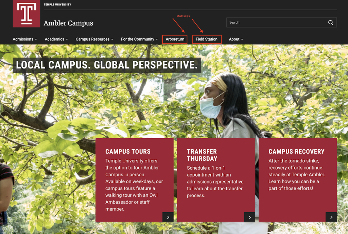Expand the Campus Resources dropdown menu

94,39
